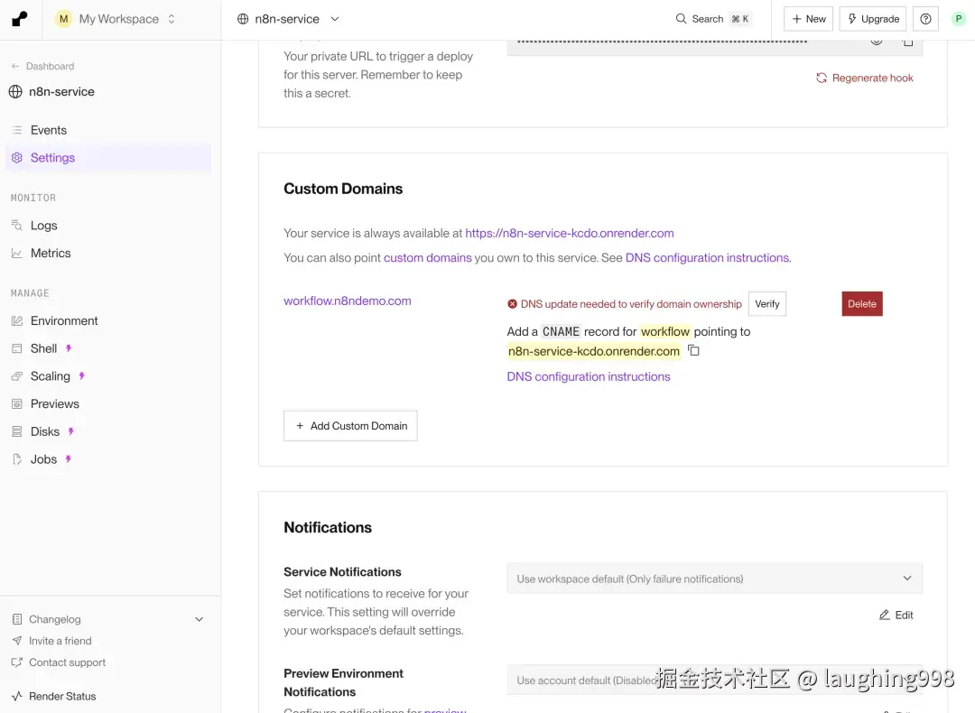Click the red DNS error status icon
Screen dimensions: 975x713
pos(513,304)
